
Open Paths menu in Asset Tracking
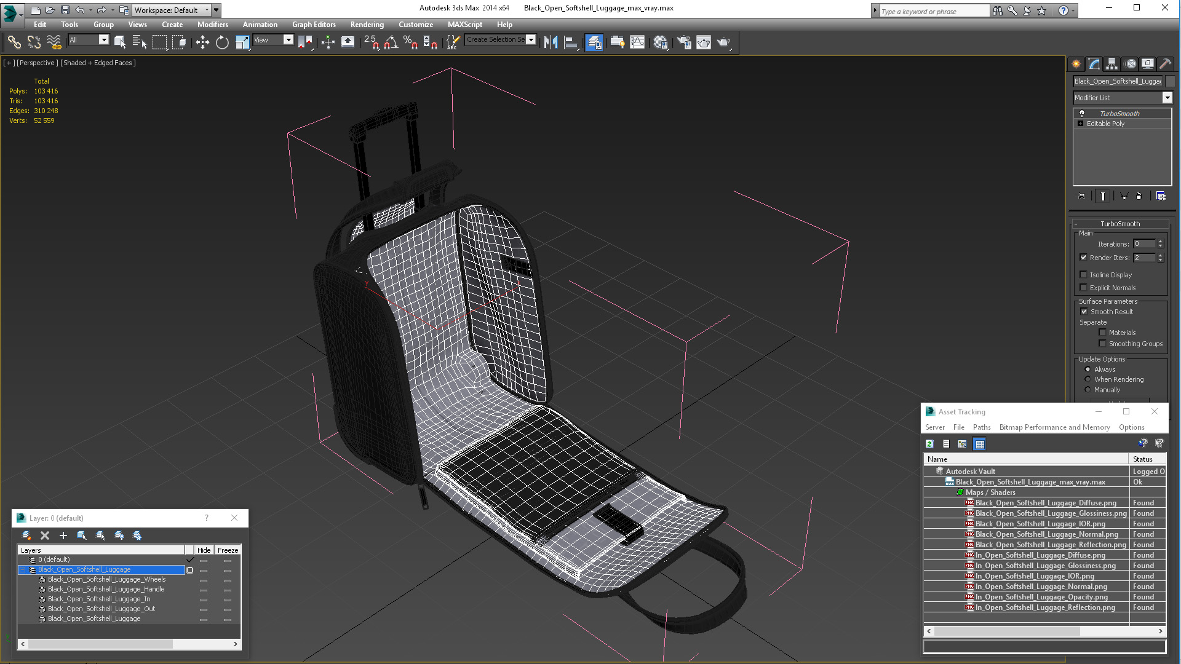(x=982, y=427)
